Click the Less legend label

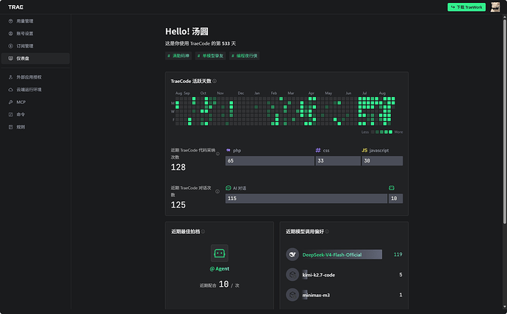pos(365,132)
